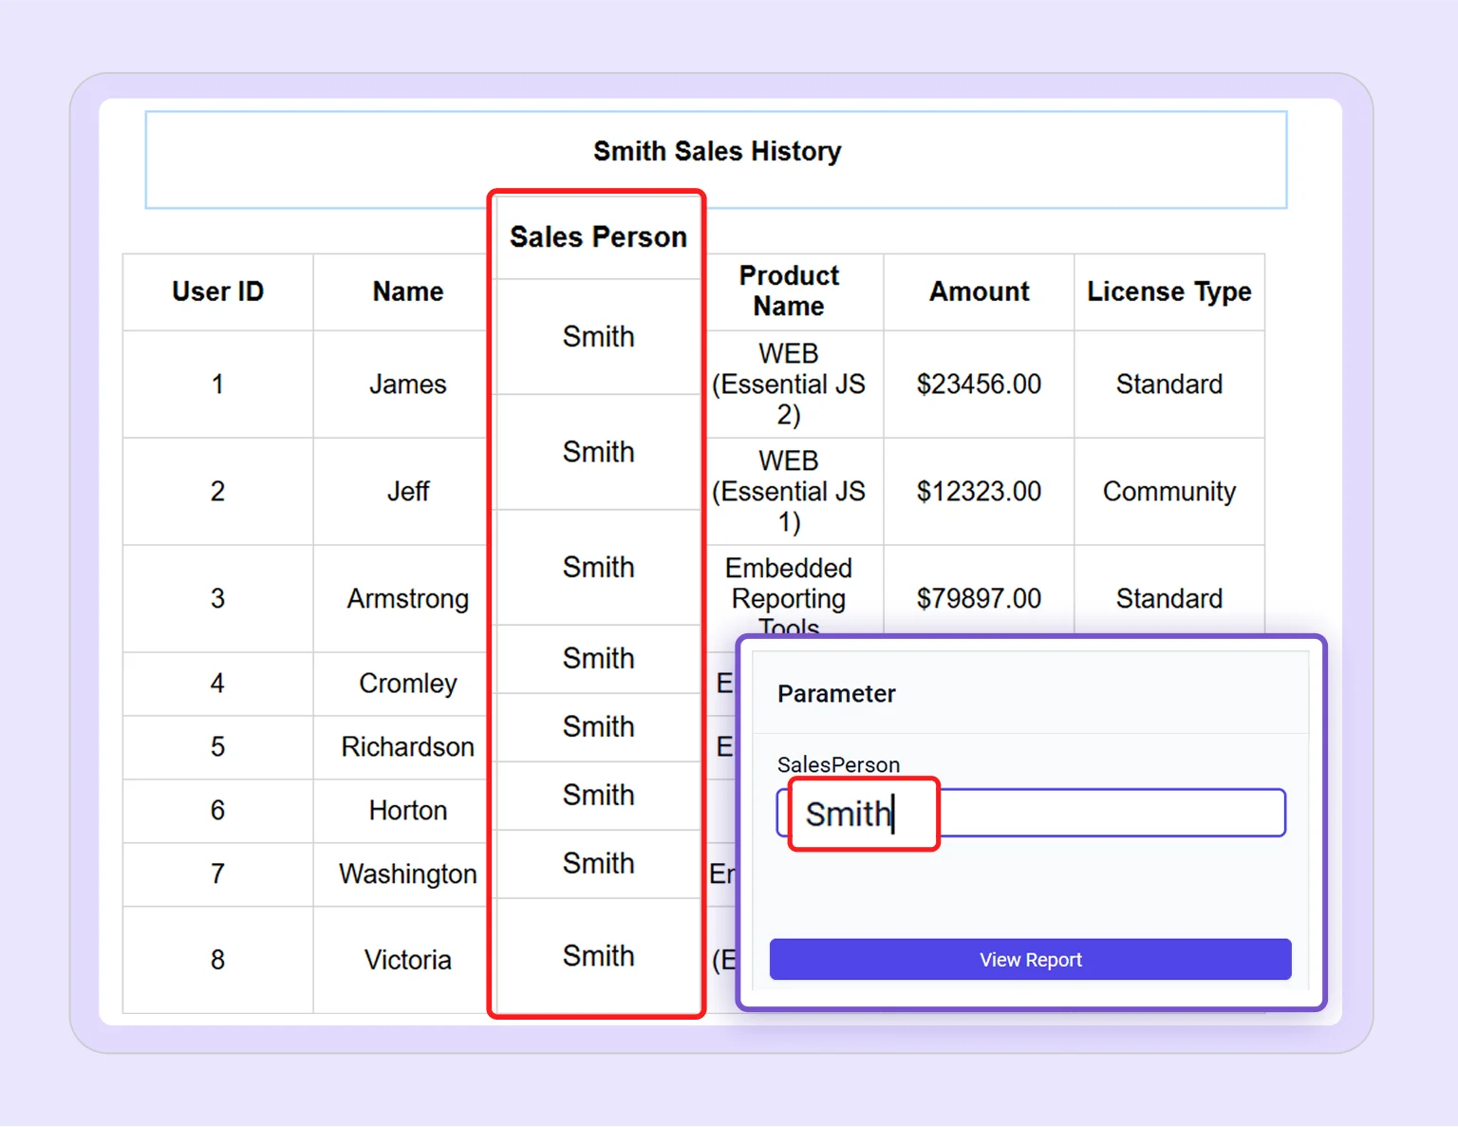Click the Armstrong name cell
This screenshot has height=1127, width=1458.
(406, 598)
